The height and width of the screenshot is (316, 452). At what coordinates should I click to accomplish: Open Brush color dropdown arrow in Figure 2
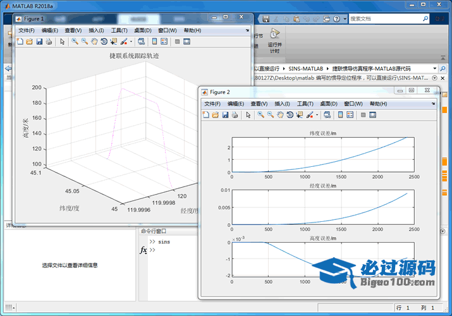[x=317, y=115]
